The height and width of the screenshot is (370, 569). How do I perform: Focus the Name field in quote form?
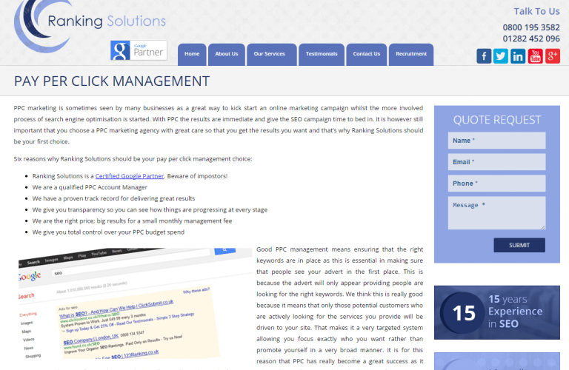[x=497, y=141]
